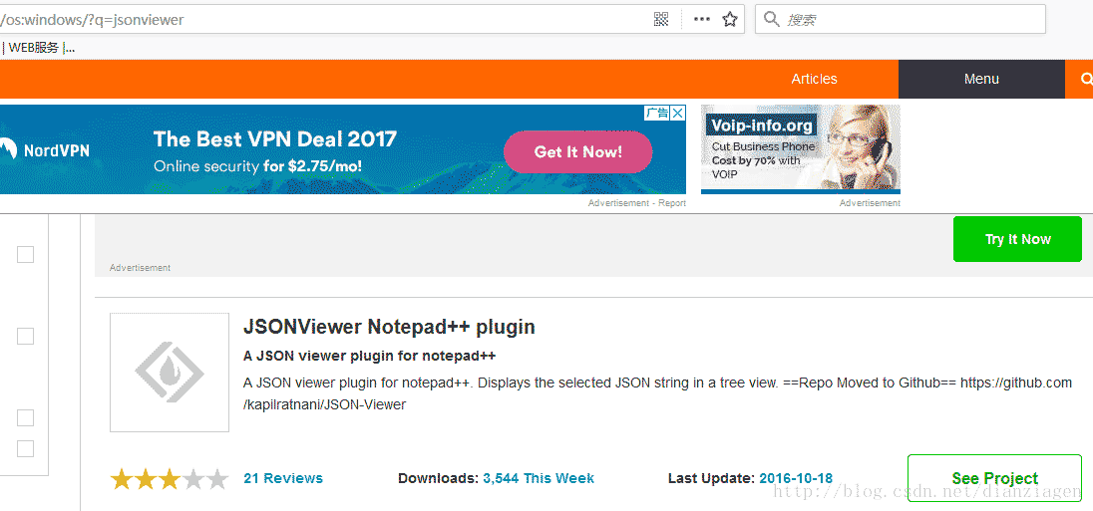Bookmark this page with the star icon
Viewport: 1093px width, 511px height.
pyautogui.click(x=730, y=20)
